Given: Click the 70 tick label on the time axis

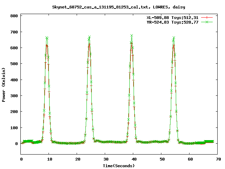Looking at the screenshot, I should click(218, 159).
